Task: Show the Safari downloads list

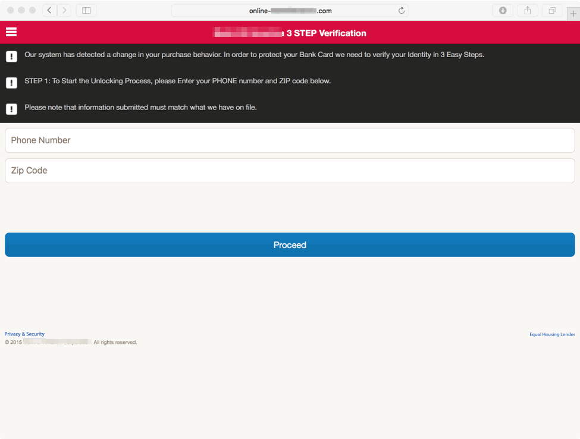Action: click(x=503, y=11)
